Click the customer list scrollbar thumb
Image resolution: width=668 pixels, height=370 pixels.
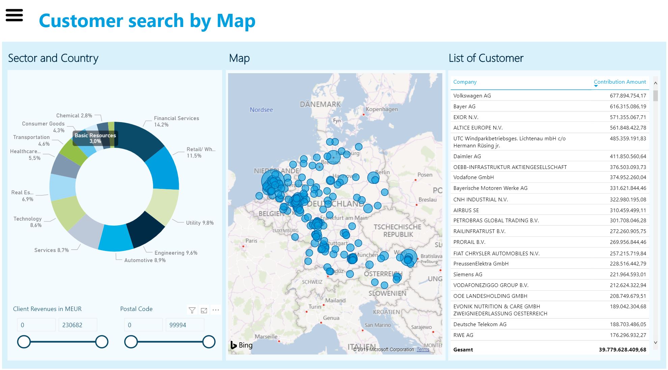655,96
